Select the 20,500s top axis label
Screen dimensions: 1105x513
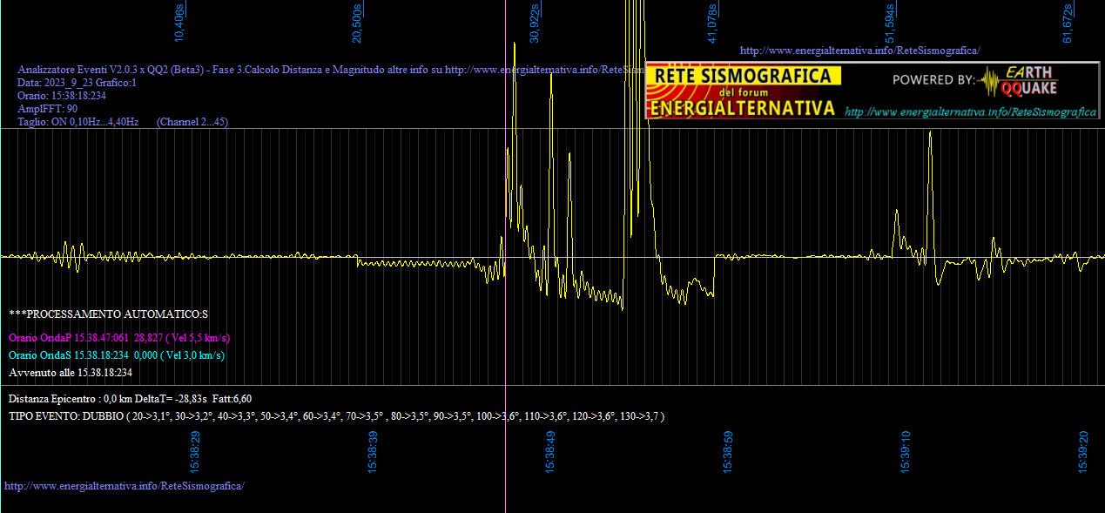pyautogui.click(x=357, y=24)
